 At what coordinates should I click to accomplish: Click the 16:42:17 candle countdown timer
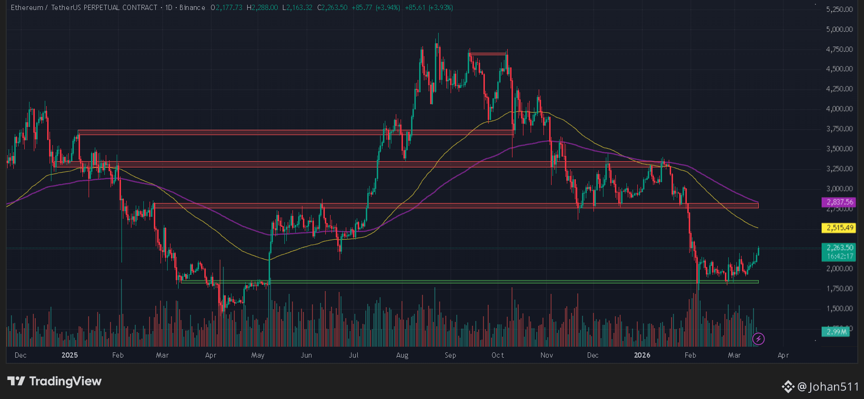[839, 256]
